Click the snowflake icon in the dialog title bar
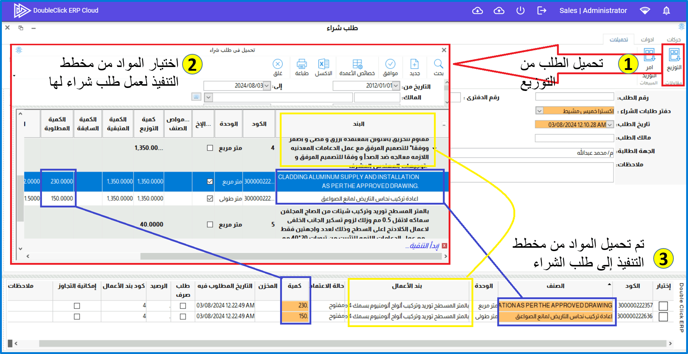 pos(19,50)
